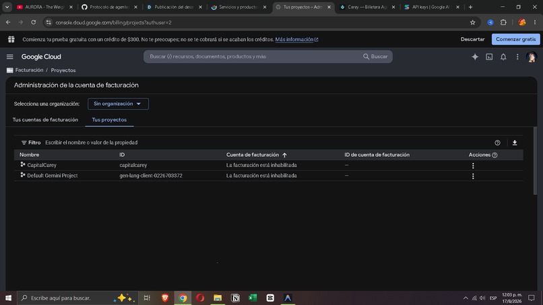Reload the billing projects page

pyautogui.click(x=33, y=22)
